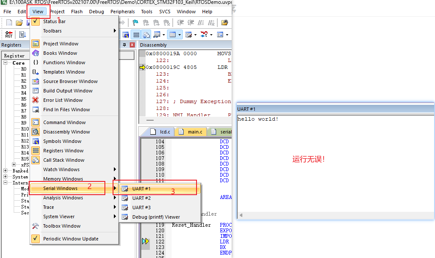The height and width of the screenshot is (258, 435).
Task: Open Build Output Window entry
Action: [x=74, y=91]
